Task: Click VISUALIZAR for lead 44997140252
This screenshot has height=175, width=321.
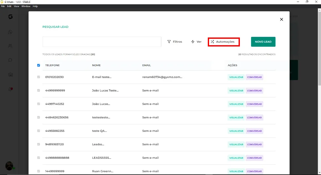Action: pos(236,104)
